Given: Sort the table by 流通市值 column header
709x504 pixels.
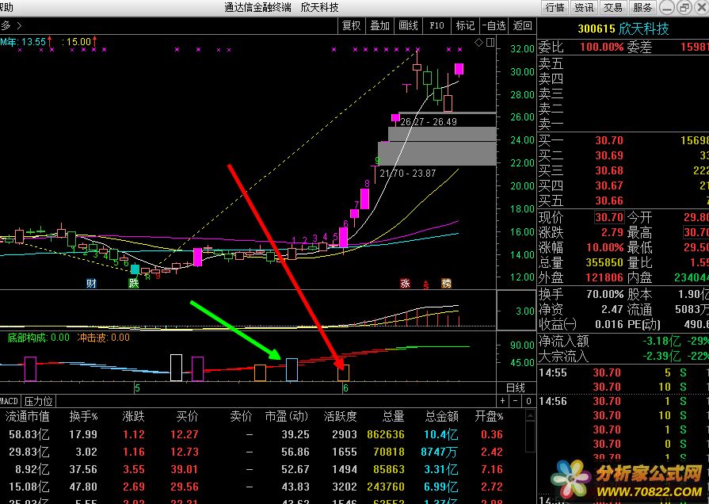Looking at the screenshot, I should [x=27, y=416].
